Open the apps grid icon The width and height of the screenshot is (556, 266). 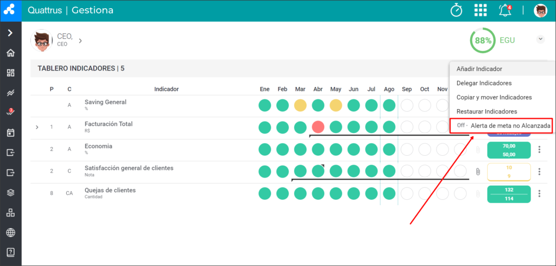pos(481,10)
